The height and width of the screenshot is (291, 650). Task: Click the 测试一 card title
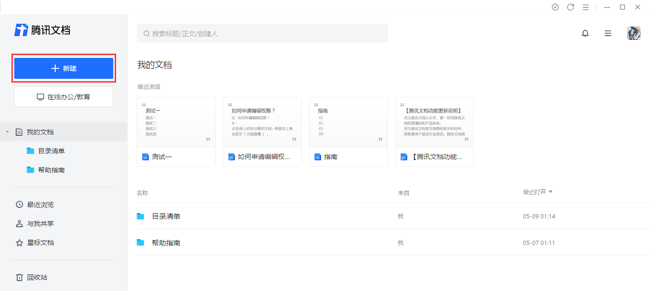pos(162,157)
